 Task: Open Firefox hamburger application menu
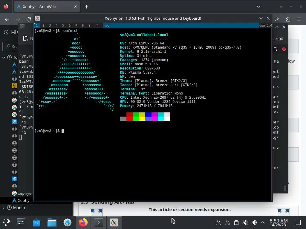[x=299, y=19]
